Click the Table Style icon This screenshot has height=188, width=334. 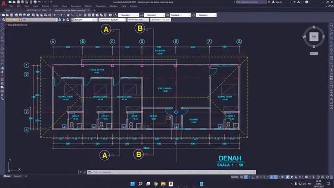pos(168,15)
